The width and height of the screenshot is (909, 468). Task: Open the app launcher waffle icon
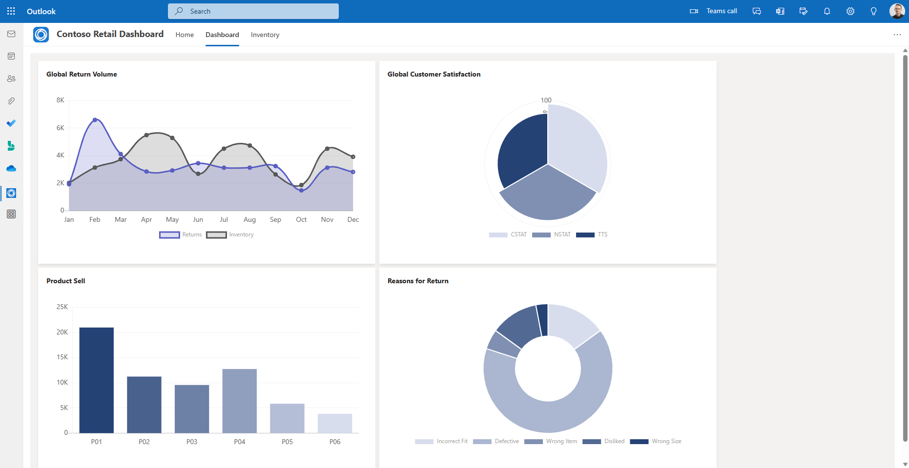(x=11, y=11)
